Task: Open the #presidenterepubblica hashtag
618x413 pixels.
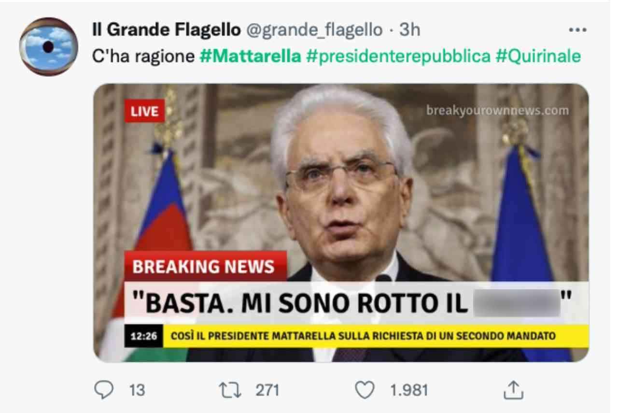Action: coord(398,57)
